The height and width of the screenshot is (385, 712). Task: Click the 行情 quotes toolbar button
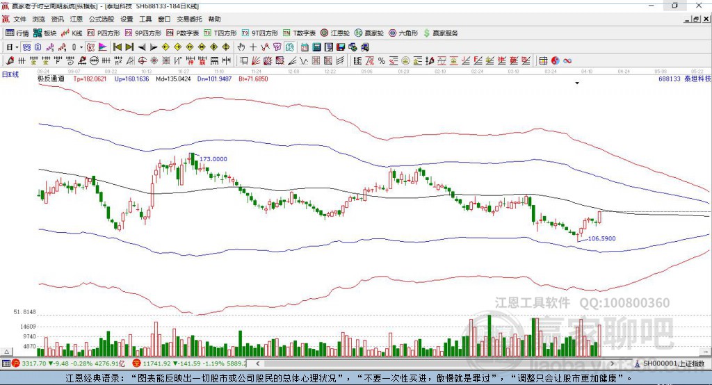tap(17, 33)
